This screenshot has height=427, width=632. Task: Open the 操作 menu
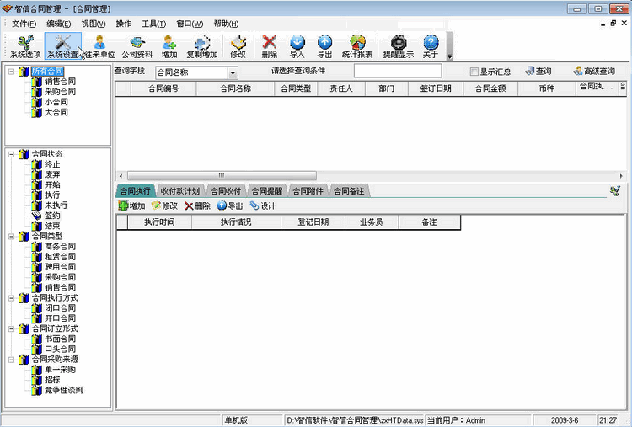(123, 24)
